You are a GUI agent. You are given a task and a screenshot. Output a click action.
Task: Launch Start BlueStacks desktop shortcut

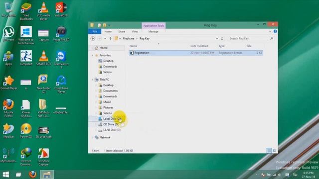point(26,11)
